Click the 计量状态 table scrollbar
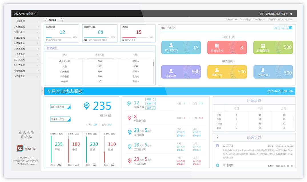The image size is (307, 182). point(294,118)
